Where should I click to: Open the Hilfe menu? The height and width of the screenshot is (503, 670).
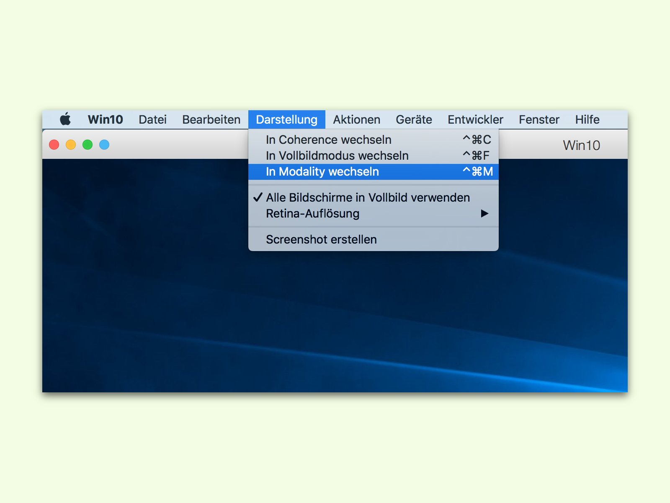587,119
